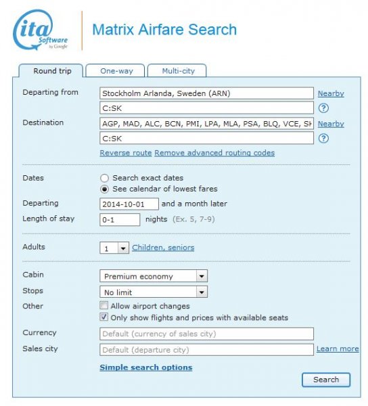The width and height of the screenshot is (368, 406).
Task: Click the ITA Software logo
Action: click(40, 30)
